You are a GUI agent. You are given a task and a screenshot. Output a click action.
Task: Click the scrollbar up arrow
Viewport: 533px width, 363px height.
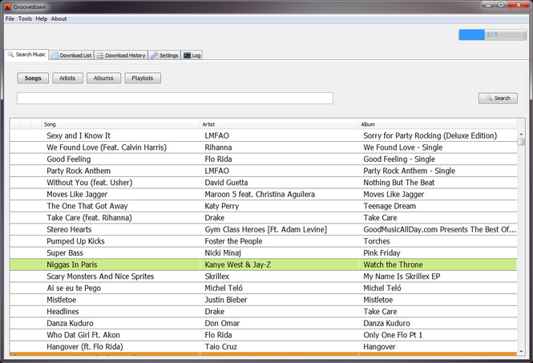point(521,135)
